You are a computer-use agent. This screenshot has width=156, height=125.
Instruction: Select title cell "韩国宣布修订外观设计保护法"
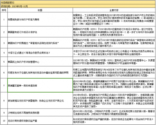40,32
